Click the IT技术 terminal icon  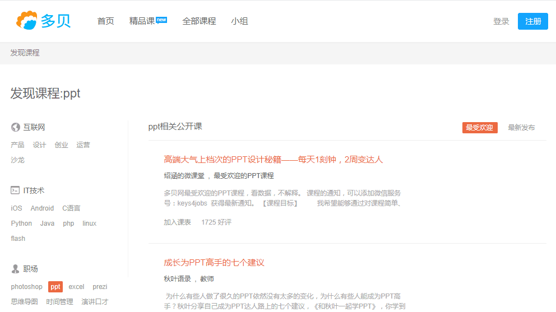tap(15, 190)
